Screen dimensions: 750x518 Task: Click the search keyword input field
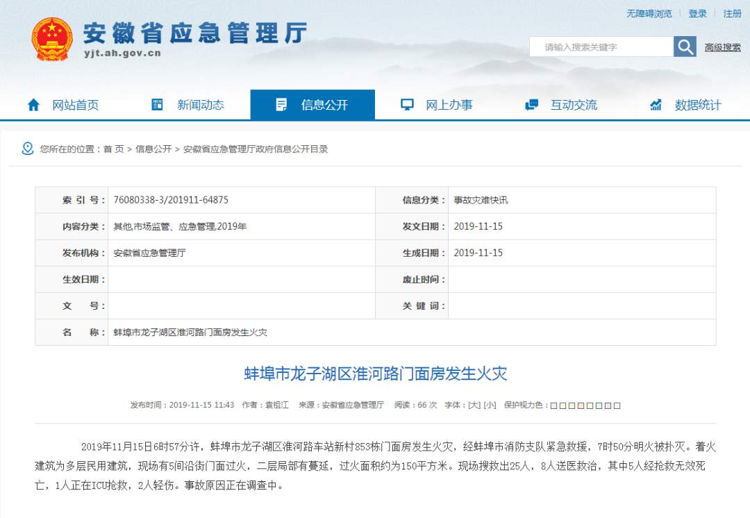(597, 46)
